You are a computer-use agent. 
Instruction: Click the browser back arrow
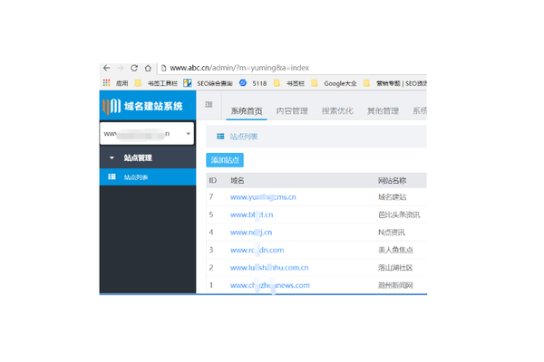pos(106,68)
